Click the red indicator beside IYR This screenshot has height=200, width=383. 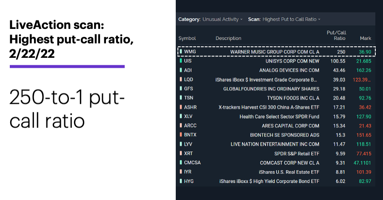pos(181,172)
